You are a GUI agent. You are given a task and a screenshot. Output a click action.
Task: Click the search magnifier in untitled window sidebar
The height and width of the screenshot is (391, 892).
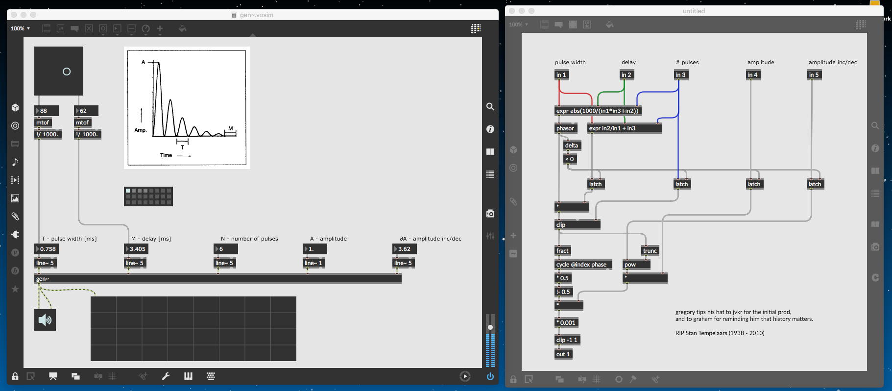click(875, 126)
